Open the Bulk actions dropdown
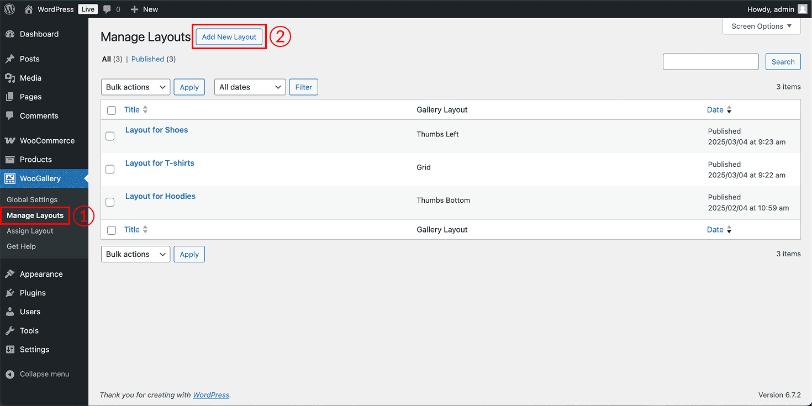Screen dimensions: 812x406 [135, 87]
